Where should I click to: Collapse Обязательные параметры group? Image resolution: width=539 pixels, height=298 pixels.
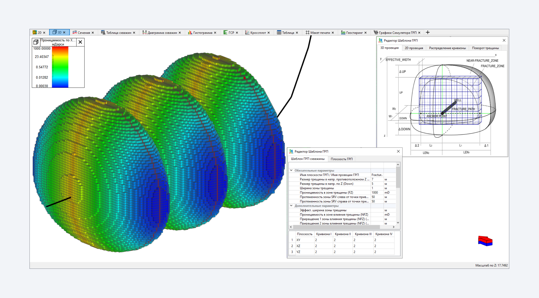(291, 170)
